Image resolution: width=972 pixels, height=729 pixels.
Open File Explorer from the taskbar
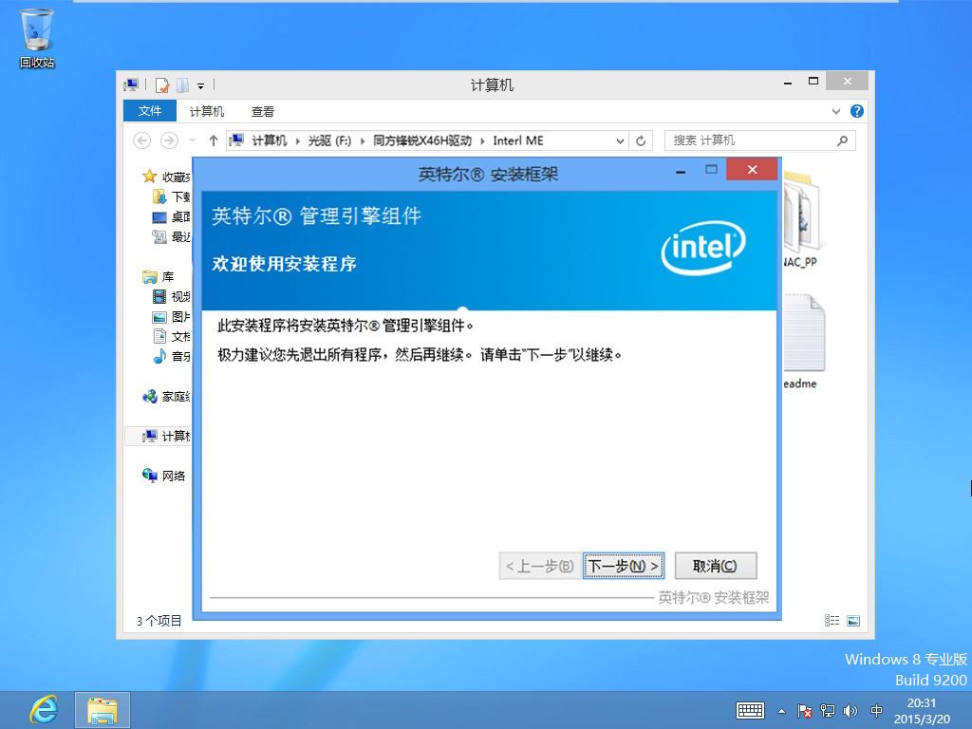tap(103, 710)
